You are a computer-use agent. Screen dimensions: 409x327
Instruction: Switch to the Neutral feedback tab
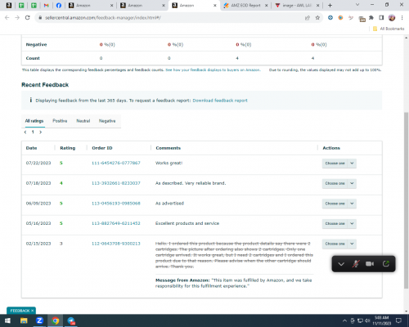83,121
